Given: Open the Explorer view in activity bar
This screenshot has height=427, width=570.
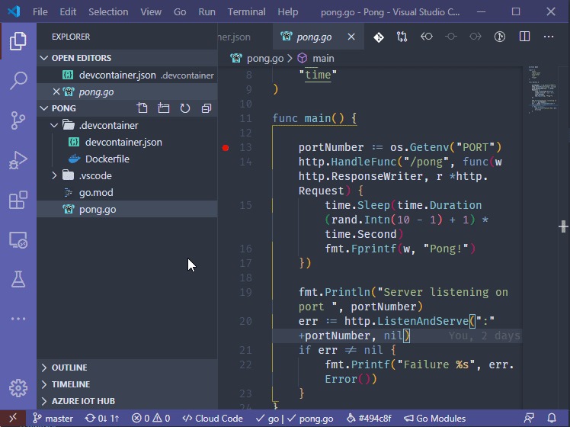Looking at the screenshot, I should click(x=18, y=40).
